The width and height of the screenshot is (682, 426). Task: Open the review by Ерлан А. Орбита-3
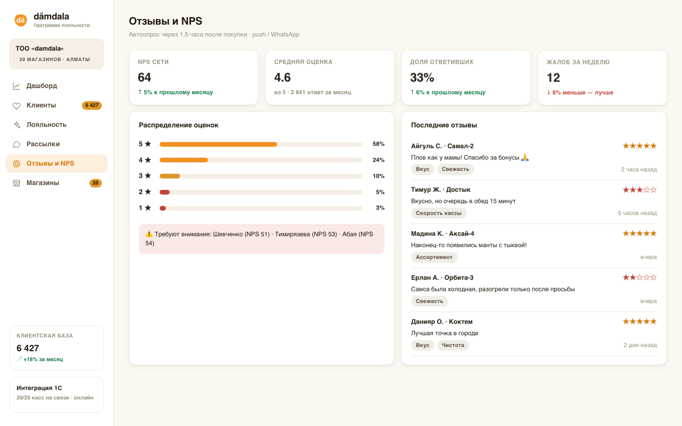534,290
